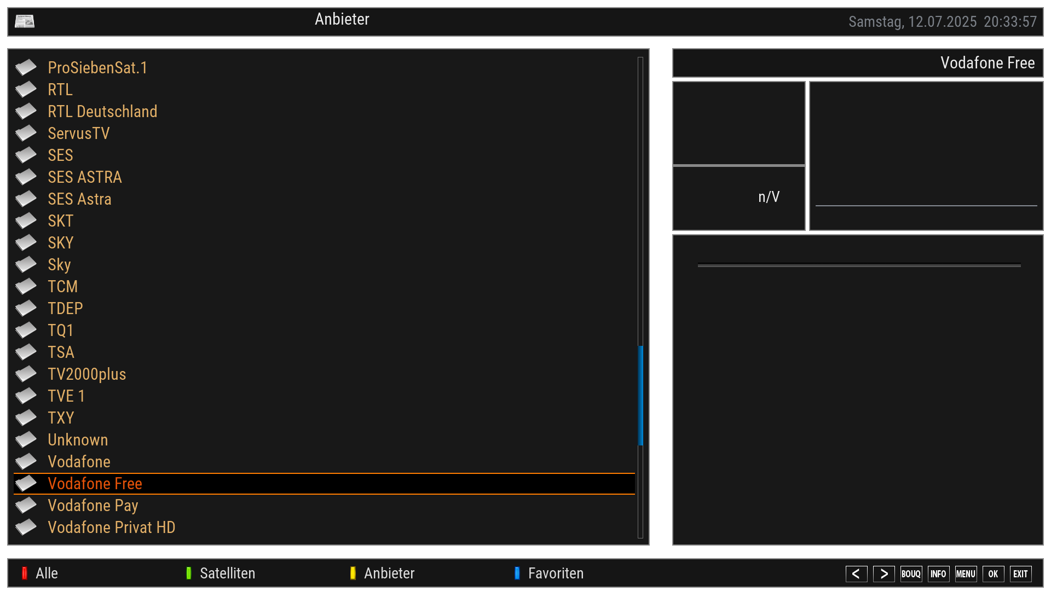Click the MENU key icon
The width and height of the screenshot is (1051, 591).
[966, 573]
